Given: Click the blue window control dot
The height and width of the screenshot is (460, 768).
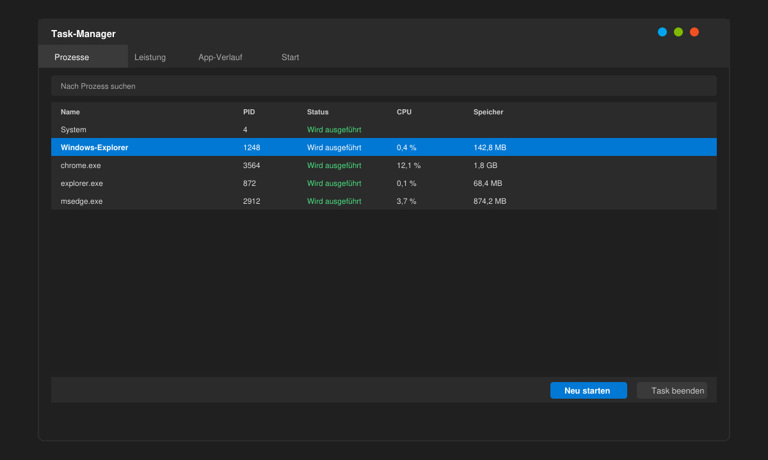Looking at the screenshot, I should tap(662, 32).
